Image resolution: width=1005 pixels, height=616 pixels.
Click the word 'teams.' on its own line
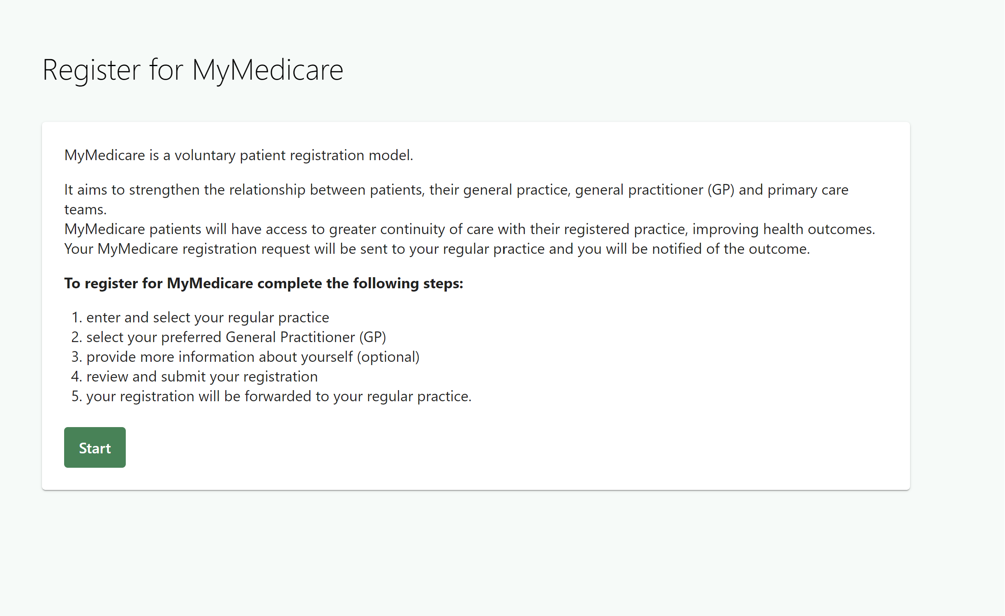click(85, 209)
